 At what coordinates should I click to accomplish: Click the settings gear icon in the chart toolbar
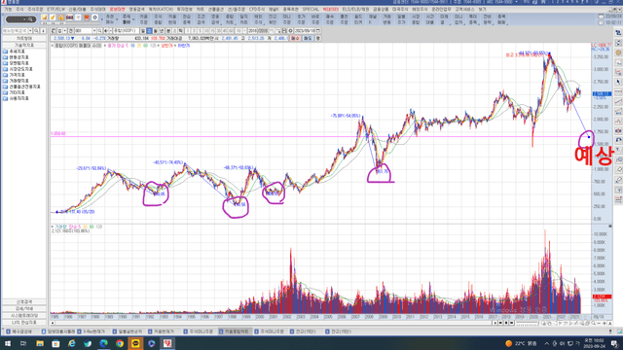click(x=290, y=31)
